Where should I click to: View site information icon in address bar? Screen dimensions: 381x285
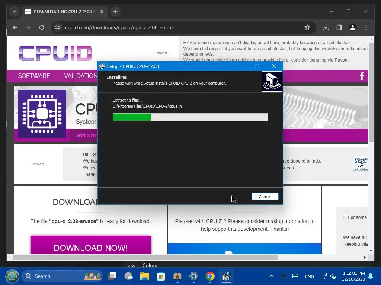[58, 27]
